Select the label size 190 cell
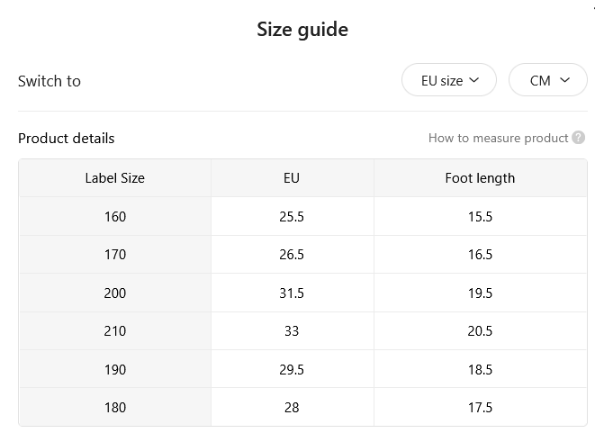The width and height of the screenshot is (595, 433). click(115, 369)
